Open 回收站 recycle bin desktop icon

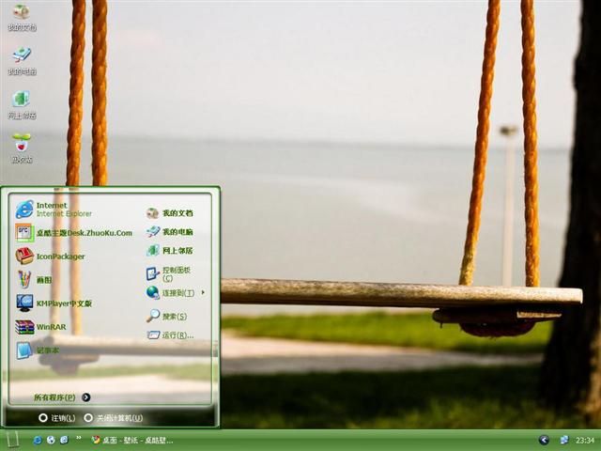(21, 147)
